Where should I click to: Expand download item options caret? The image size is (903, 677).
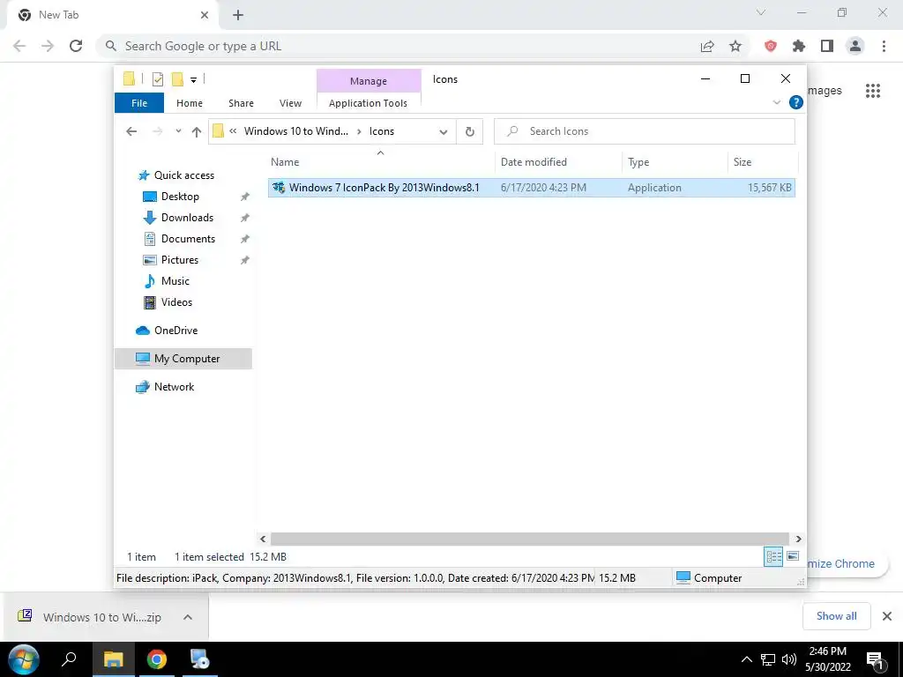[188, 617]
